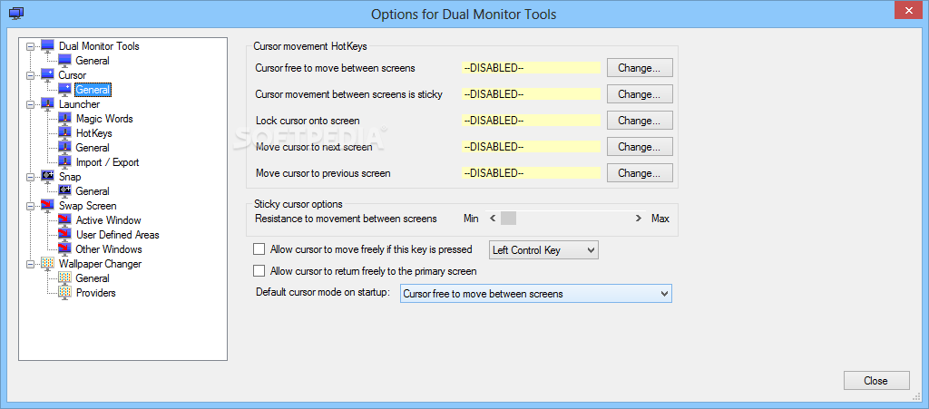Select General under Snap
Screen dimensions: 929x409
click(93, 191)
